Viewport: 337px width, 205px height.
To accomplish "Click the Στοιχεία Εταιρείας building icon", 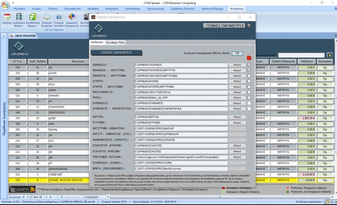I will click(47, 17).
